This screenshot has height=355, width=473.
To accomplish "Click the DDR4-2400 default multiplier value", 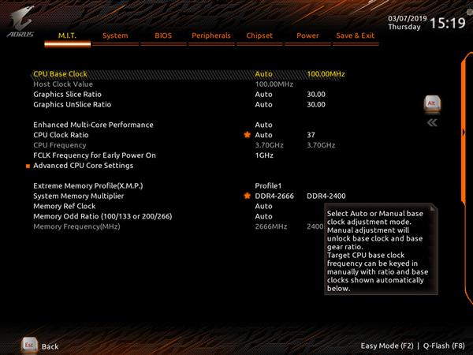I will (326, 196).
